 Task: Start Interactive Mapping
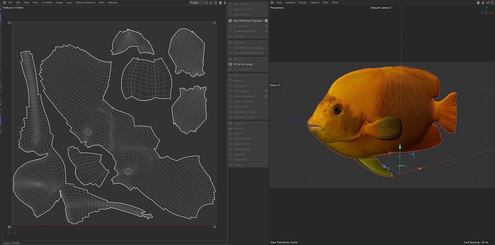pyautogui.click(x=248, y=48)
